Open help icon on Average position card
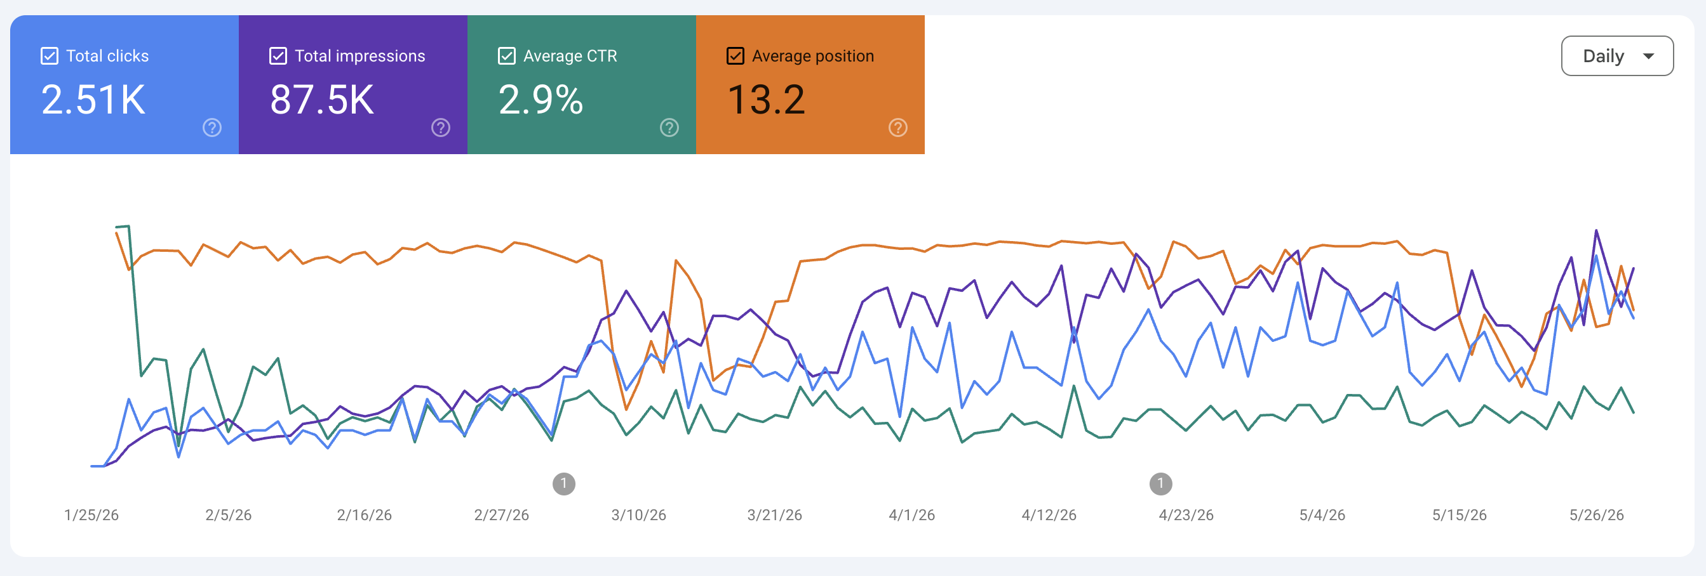 pos(898,128)
